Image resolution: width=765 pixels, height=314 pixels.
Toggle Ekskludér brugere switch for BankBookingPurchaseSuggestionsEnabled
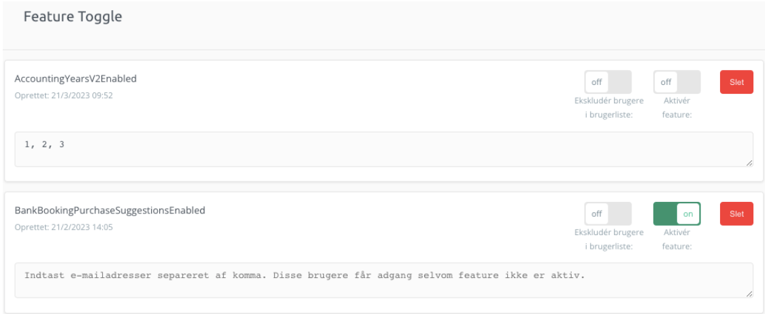[x=608, y=213]
